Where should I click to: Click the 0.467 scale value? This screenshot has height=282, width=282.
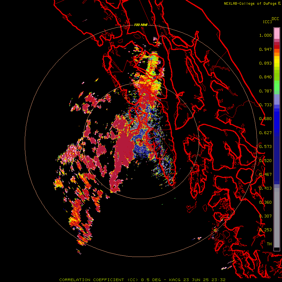[265, 175]
